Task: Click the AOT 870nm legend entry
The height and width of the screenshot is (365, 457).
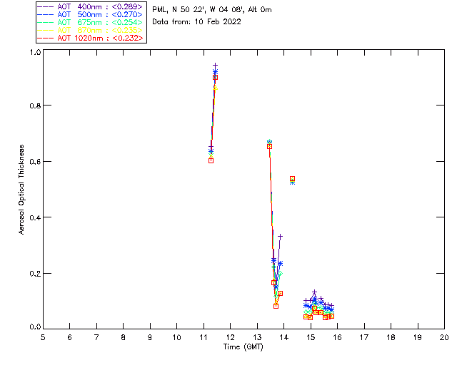Action: pyautogui.click(x=90, y=30)
